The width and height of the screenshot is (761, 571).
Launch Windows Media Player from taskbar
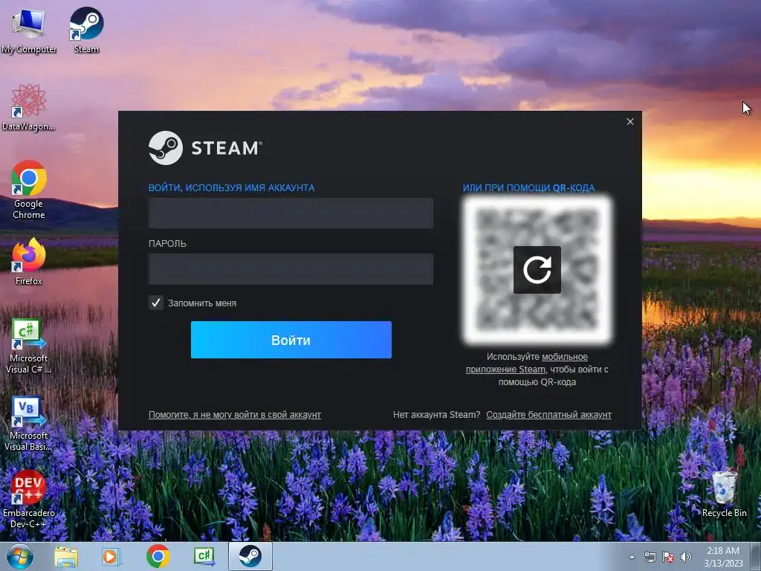[x=111, y=556]
